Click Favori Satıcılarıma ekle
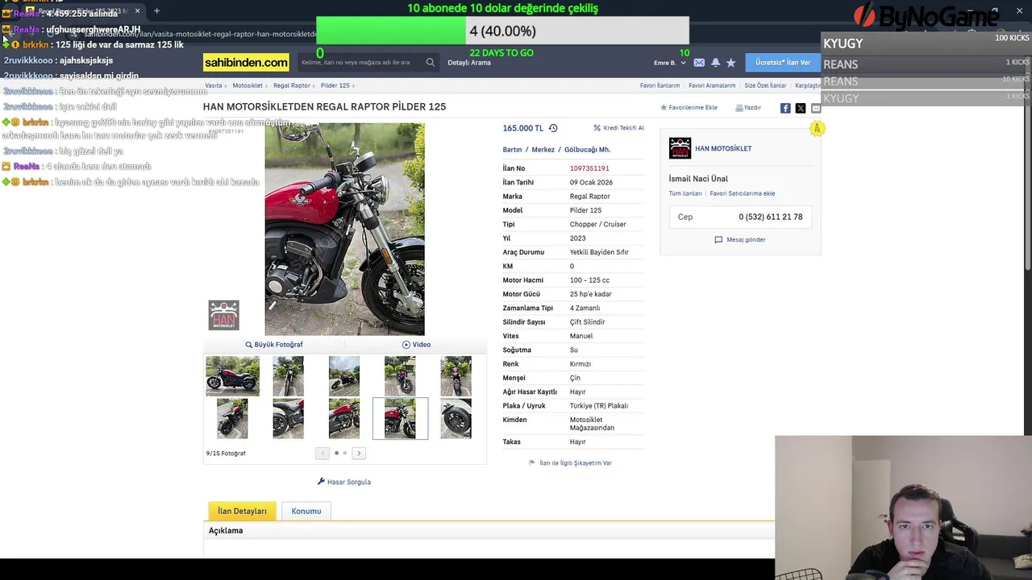Screen dimensions: 1032x580 743,193
